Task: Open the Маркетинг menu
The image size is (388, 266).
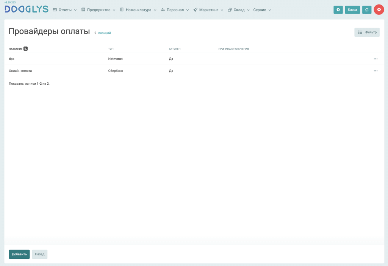Action: tap(208, 10)
